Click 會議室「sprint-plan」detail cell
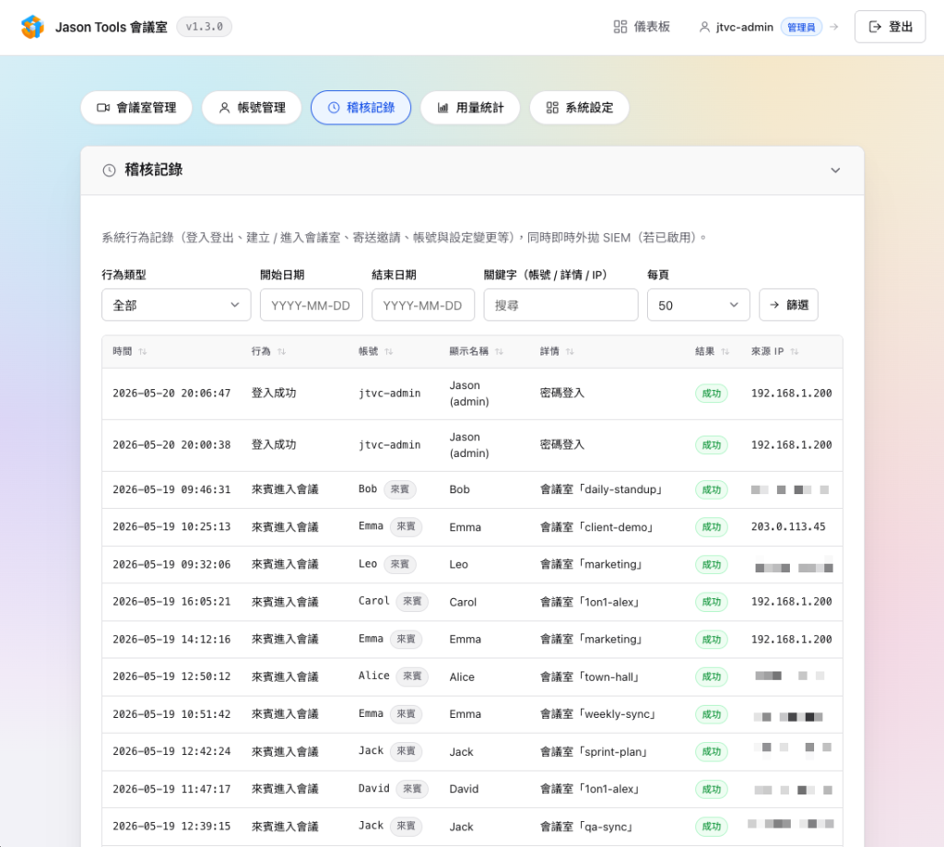Image resolution: width=944 pixels, height=847 pixels. pos(594,751)
